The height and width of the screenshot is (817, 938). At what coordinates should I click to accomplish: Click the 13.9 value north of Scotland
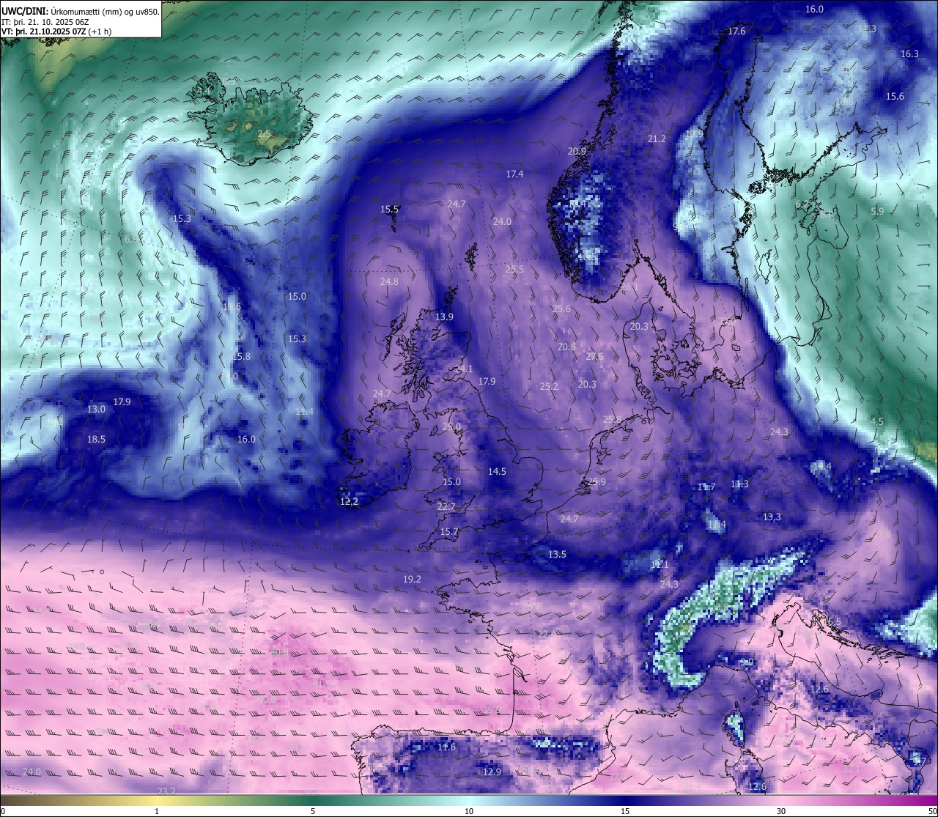click(444, 317)
